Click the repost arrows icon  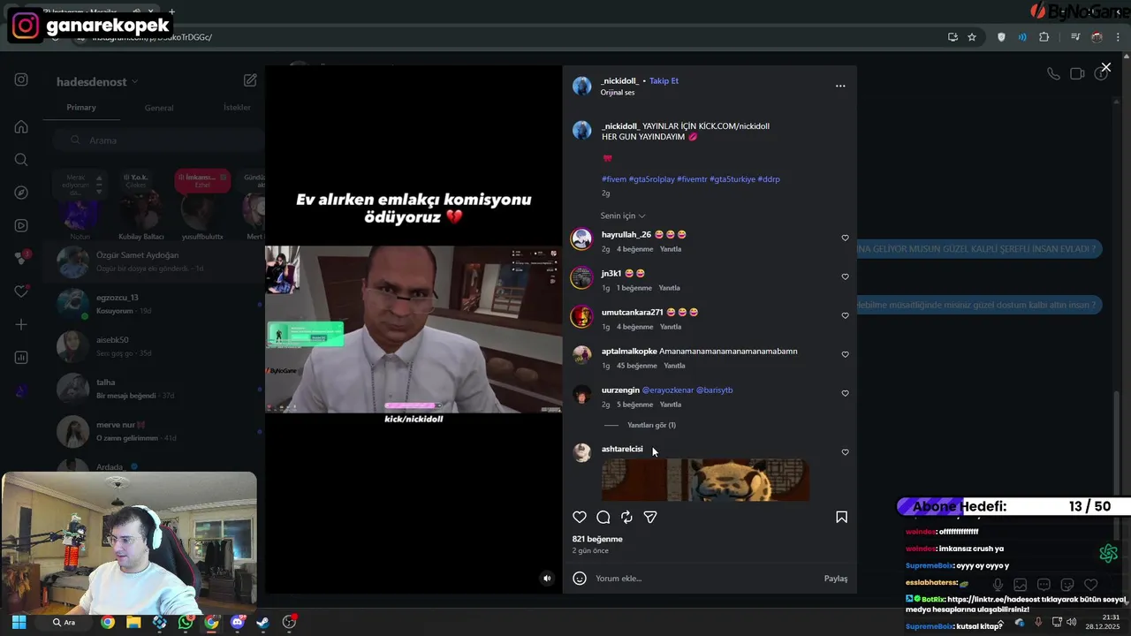point(626,518)
